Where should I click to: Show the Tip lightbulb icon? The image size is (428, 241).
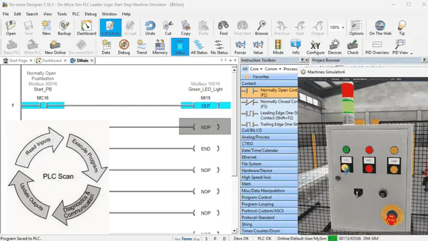click(402, 28)
